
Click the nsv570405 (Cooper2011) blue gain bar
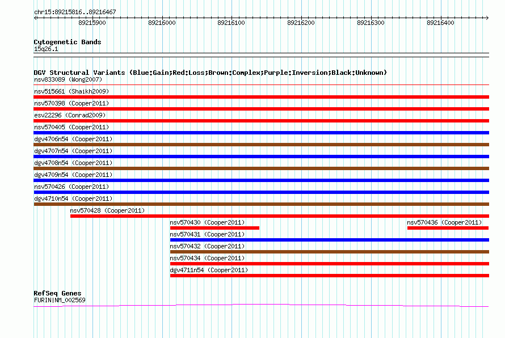pyautogui.click(x=261, y=133)
